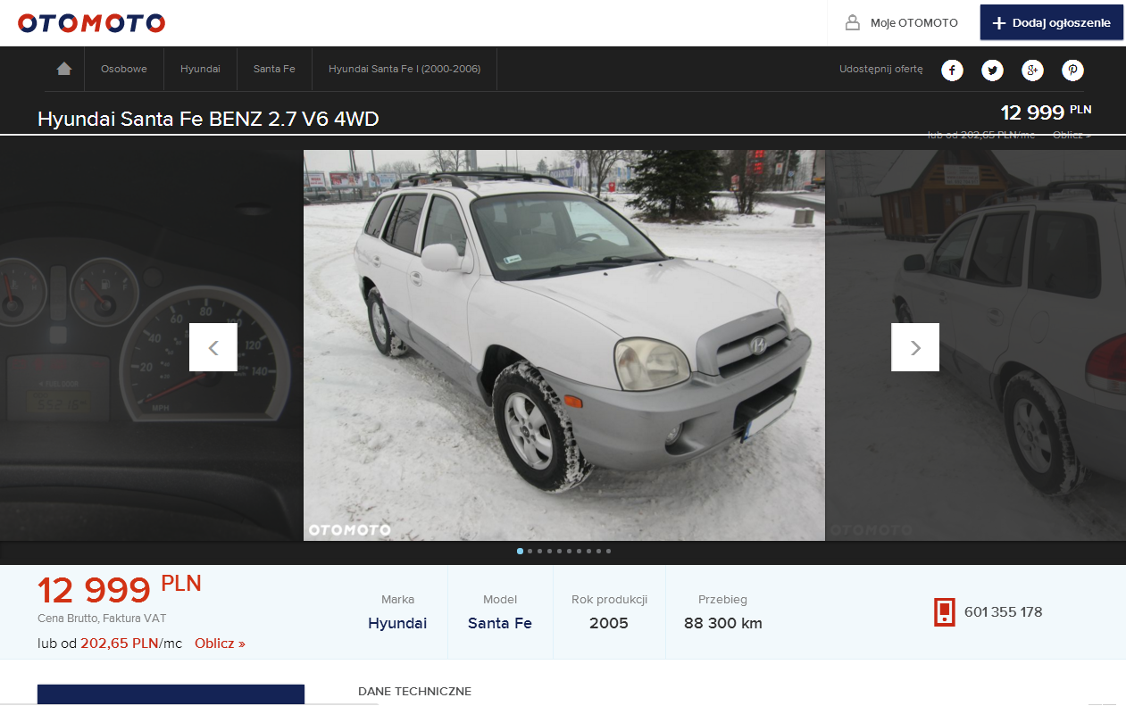Open the dimmed dashboard speedometer photo

[152, 345]
